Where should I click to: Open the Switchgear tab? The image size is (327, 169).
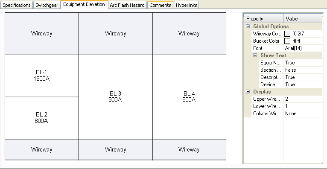tap(47, 5)
